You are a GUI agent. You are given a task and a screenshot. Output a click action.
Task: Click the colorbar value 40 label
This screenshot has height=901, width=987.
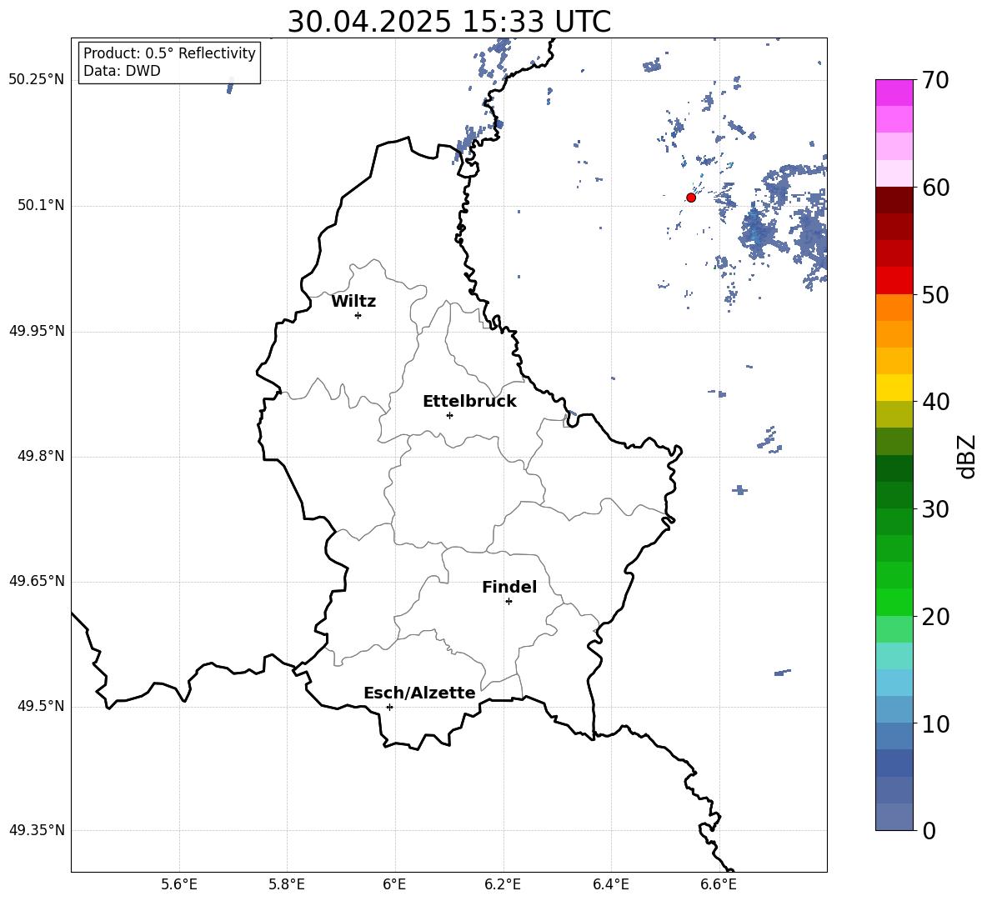pyautogui.click(x=934, y=402)
